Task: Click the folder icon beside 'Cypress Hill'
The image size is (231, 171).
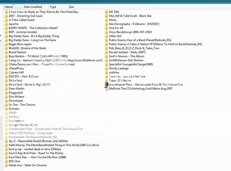Action: tap(6, 73)
